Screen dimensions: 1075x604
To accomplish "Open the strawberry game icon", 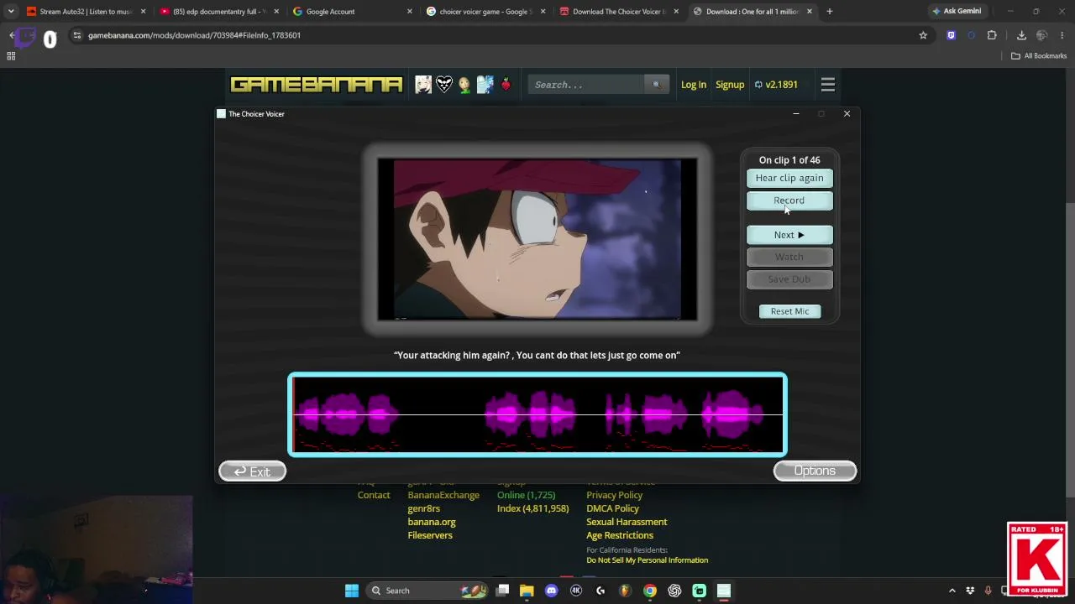I will coord(506,85).
